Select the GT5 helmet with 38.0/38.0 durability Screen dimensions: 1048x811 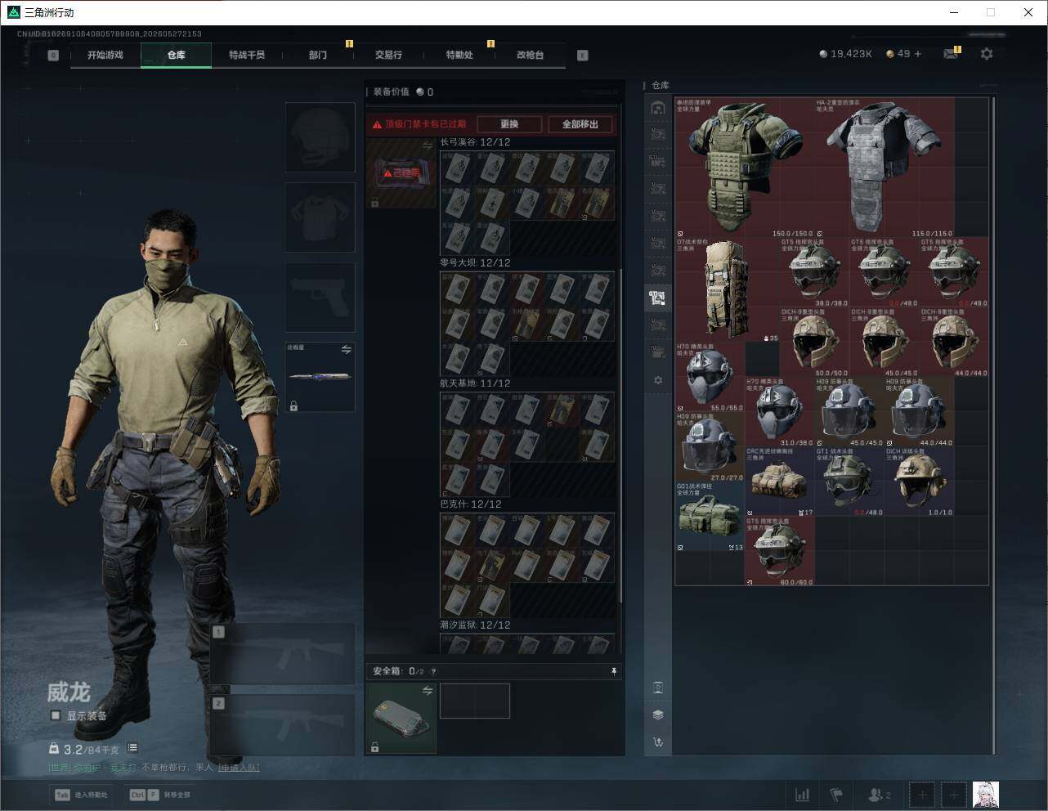[814, 273]
